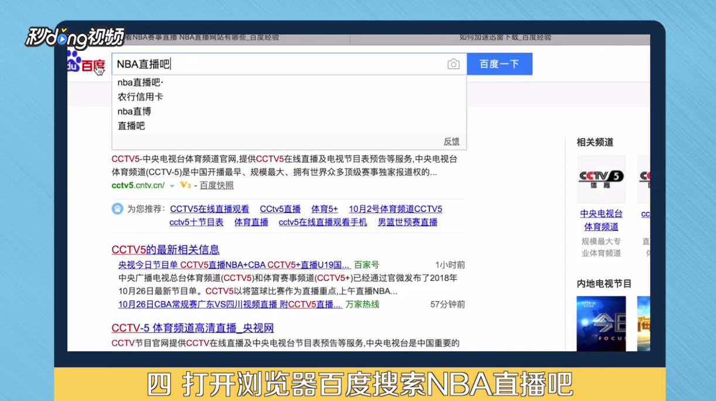Click the CCTV5 体育 channel logo thumbnail

601,179
